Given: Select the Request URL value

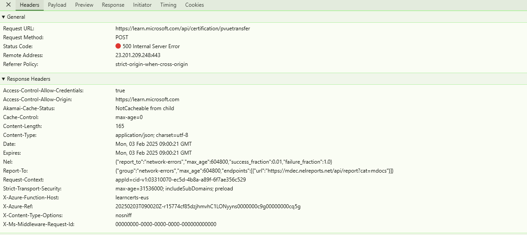Looking at the screenshot, I should pos(182,29).
